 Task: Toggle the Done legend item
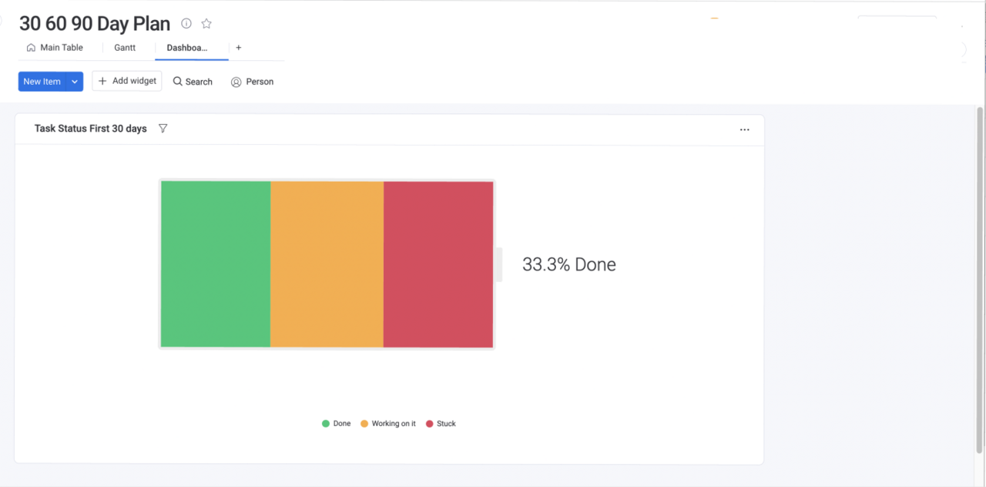pyautogui.click(x=337, y=424)
